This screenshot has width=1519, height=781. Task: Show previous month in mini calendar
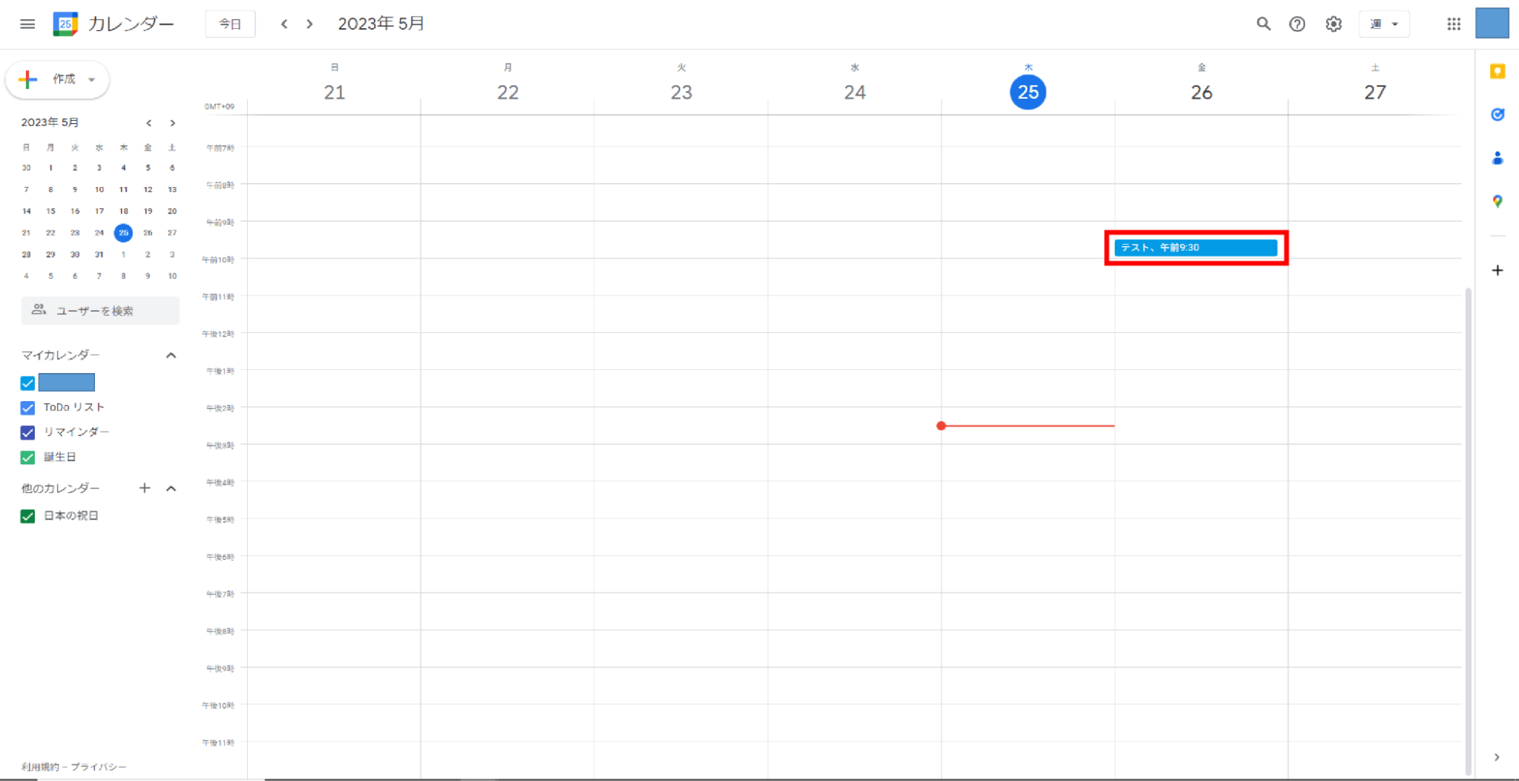pyautogui.click(x=149, y=123)
